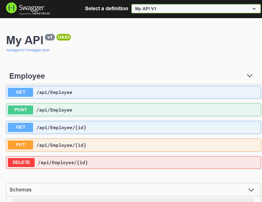Click the orange PUT method badge
The height and width of the screenshot is (202, 262).
tap(20, 145)
